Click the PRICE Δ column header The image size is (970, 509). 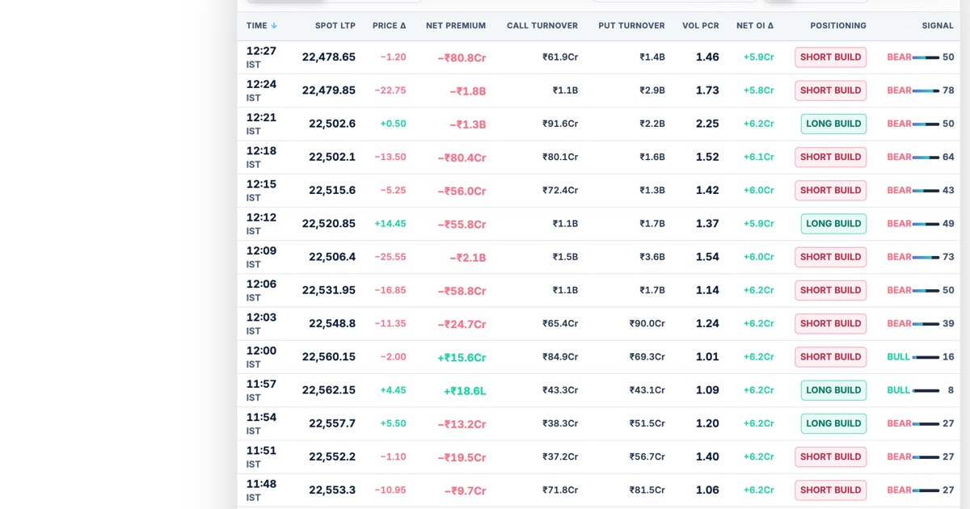[390, 26]
